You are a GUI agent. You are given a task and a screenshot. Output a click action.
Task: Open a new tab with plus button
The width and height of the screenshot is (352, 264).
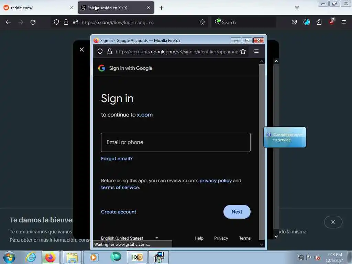tap(162, 8)
